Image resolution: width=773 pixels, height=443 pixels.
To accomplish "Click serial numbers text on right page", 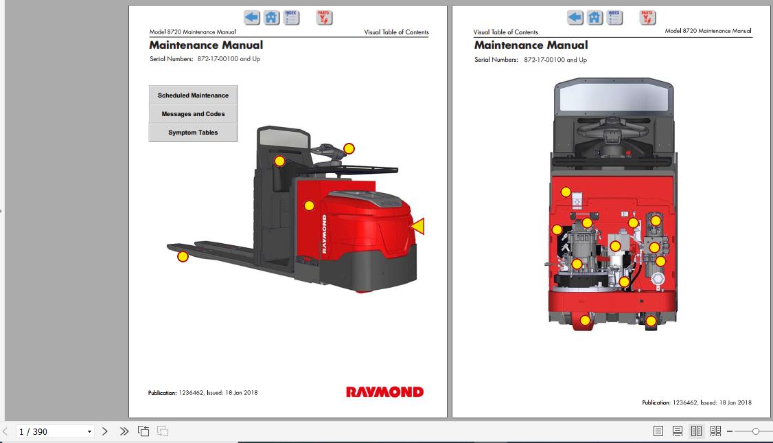I will click(531, 60).
